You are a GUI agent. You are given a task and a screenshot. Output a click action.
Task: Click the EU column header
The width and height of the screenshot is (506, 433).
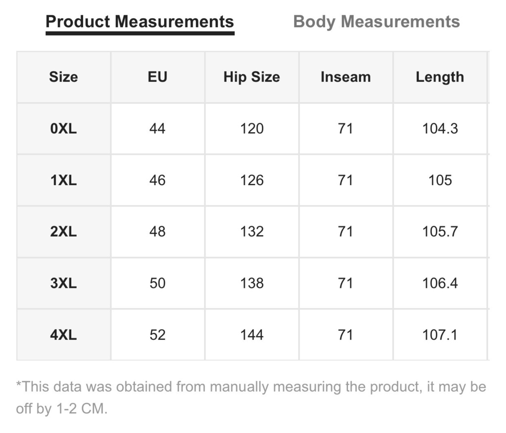(x=158, y=77)
